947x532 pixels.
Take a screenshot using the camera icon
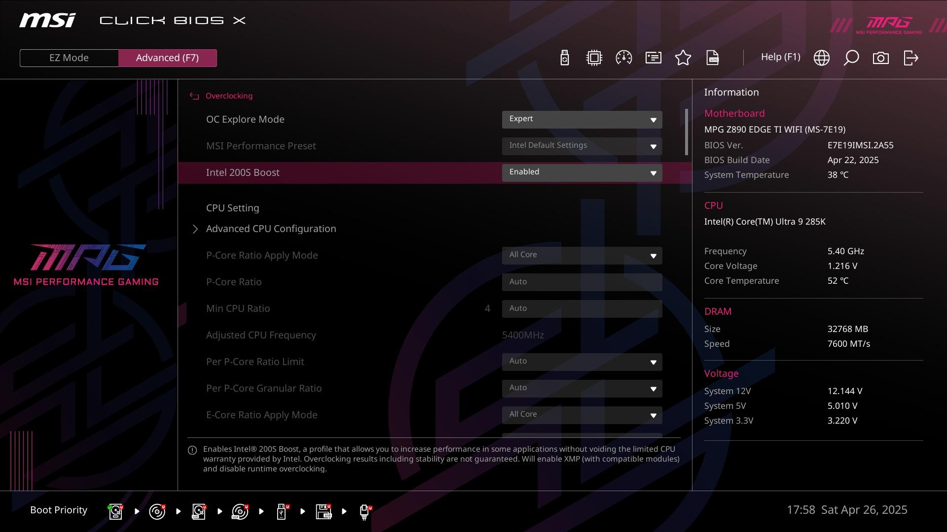[x=881, y=58]
